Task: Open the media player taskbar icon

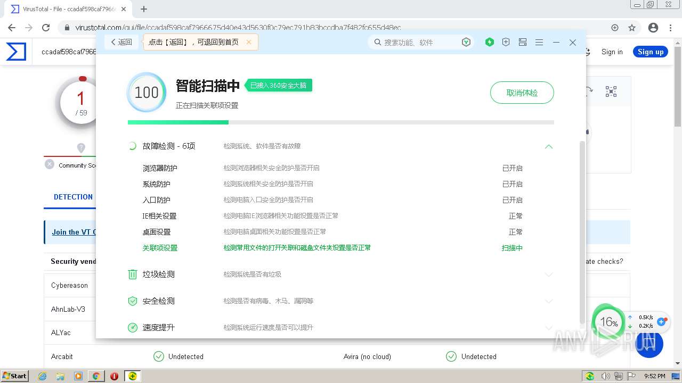Action: [78, 376]
